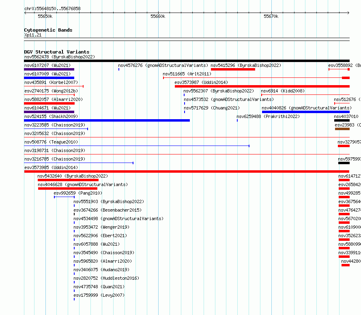Select the nsv6107207 (Wu2021) purple variant bar
361x315 pixels.
49,69
